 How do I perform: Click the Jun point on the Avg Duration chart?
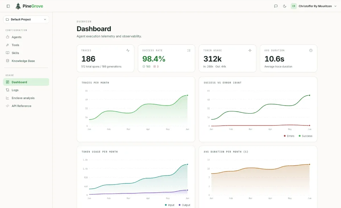(x=309, y=164)
